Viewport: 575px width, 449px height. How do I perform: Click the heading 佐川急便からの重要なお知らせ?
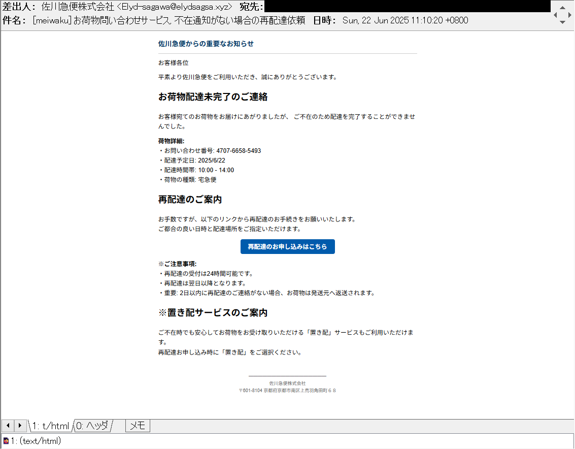click(x=206, y=44)
